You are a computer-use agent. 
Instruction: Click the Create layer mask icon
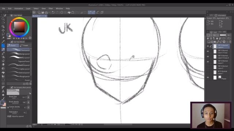click(x=224, y=42)
